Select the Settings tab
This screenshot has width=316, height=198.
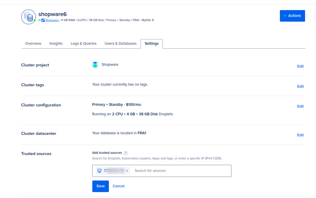click(152, 44)
